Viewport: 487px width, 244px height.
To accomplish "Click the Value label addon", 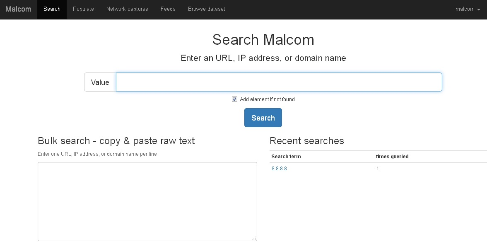I will [x=100, y=82].
